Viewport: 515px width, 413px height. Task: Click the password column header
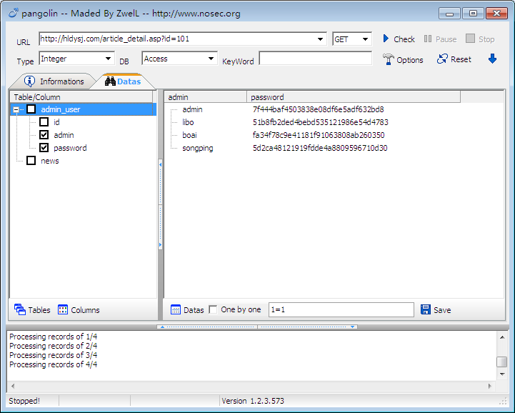click(354, 97)
